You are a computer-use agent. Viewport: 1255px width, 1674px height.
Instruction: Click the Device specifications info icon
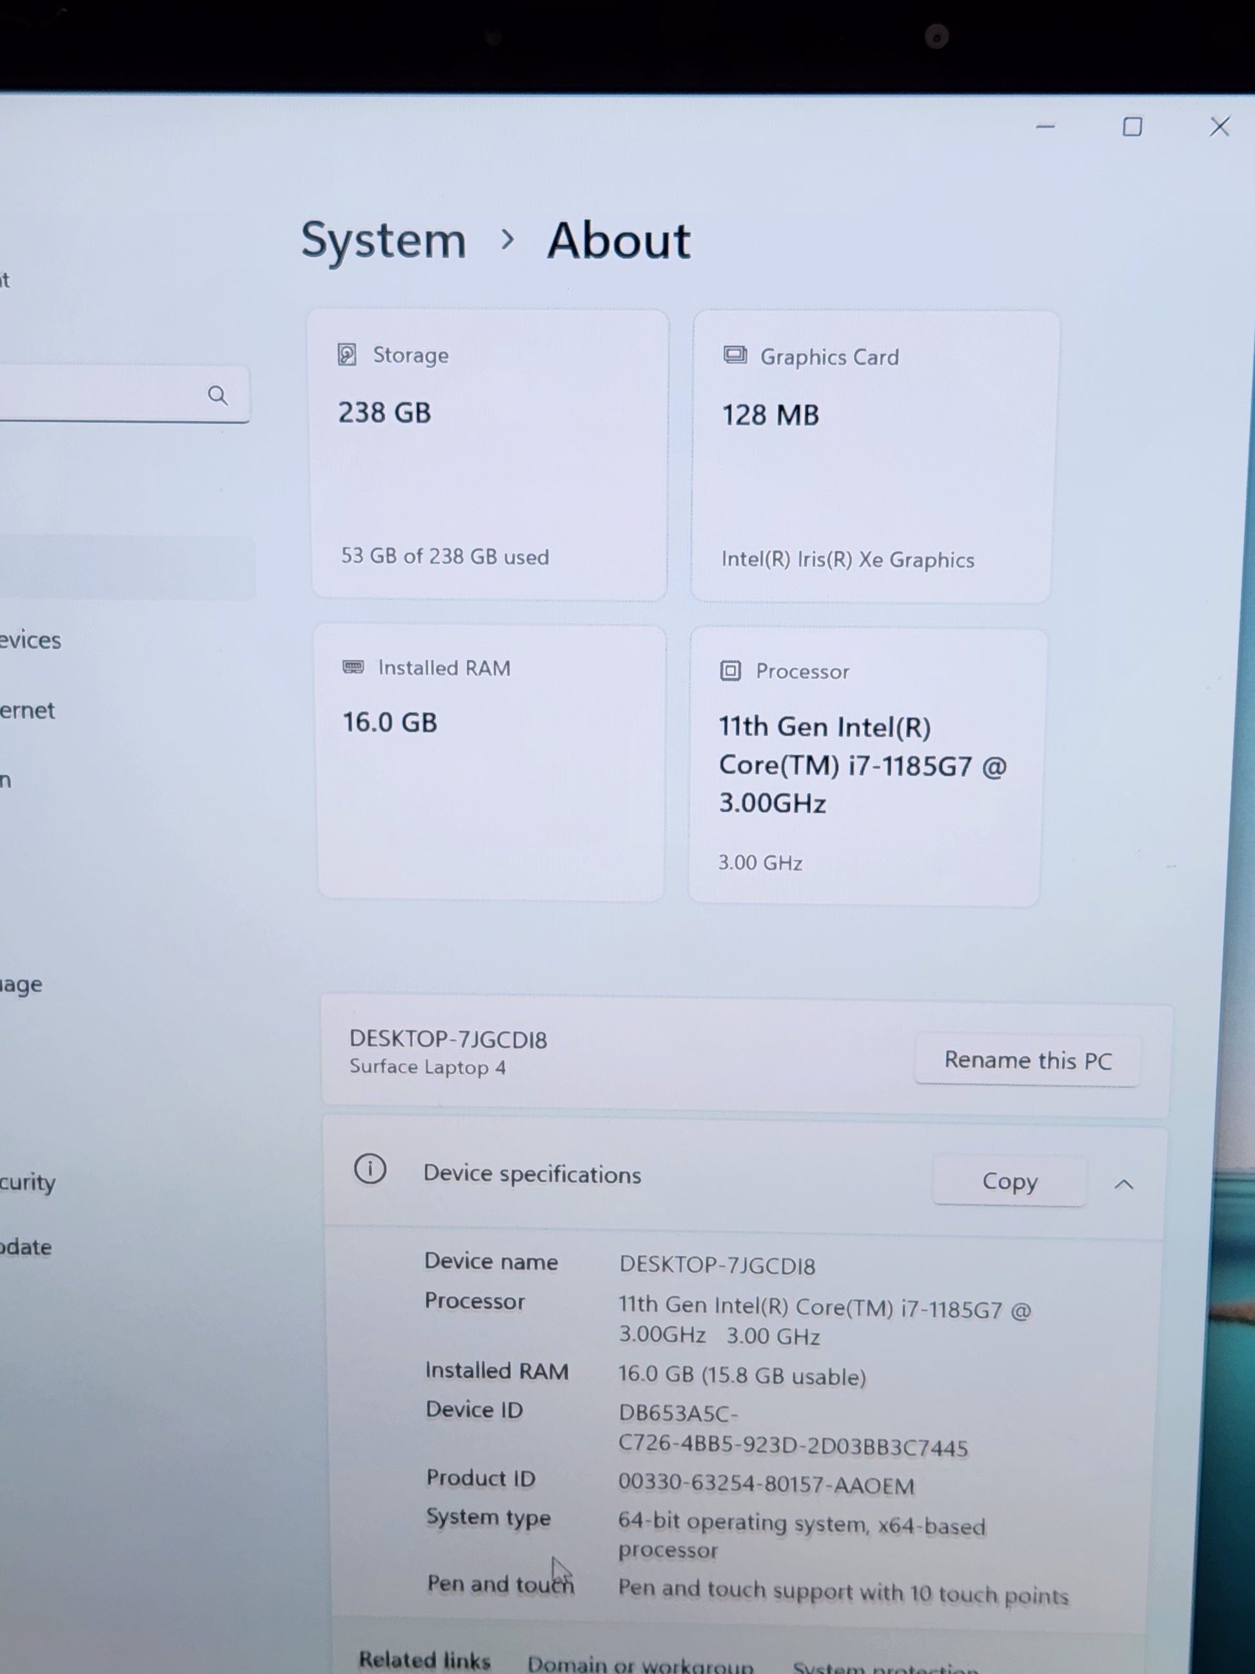click(x=370, y=1170)
